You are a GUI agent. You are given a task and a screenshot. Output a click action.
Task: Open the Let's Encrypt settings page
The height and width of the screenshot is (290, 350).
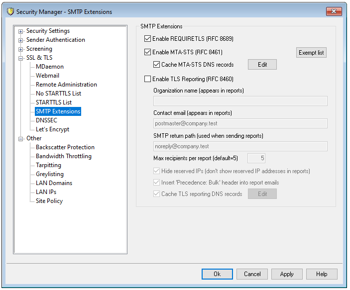click(x=52, y=129)
